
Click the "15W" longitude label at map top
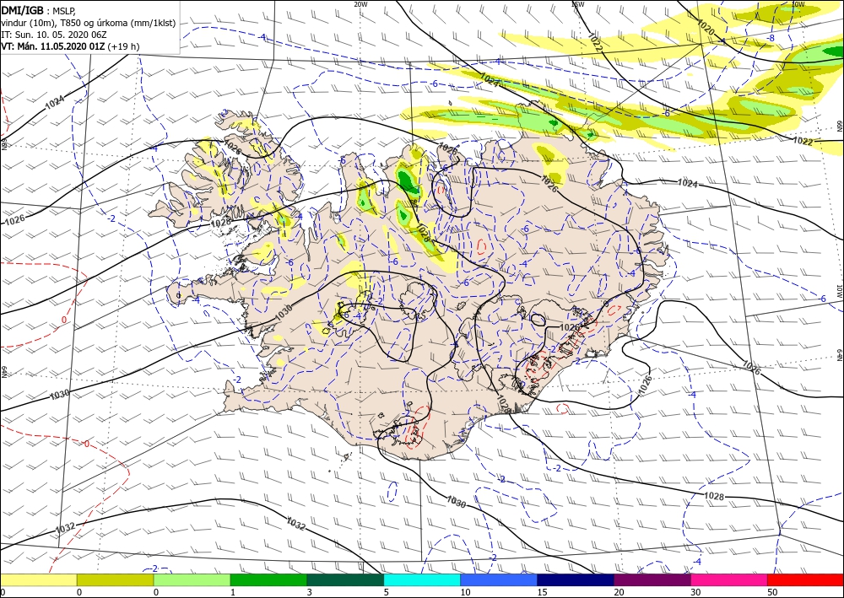coord(577,4)
